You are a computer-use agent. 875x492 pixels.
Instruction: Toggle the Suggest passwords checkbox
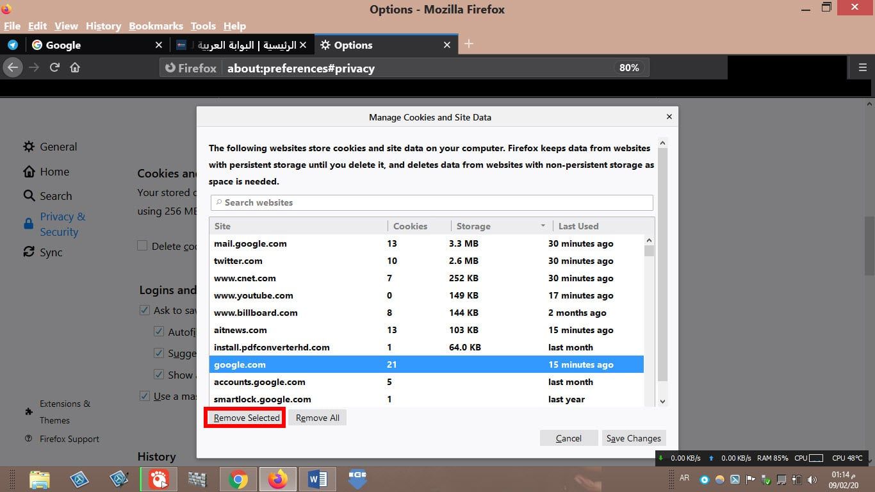159,353
